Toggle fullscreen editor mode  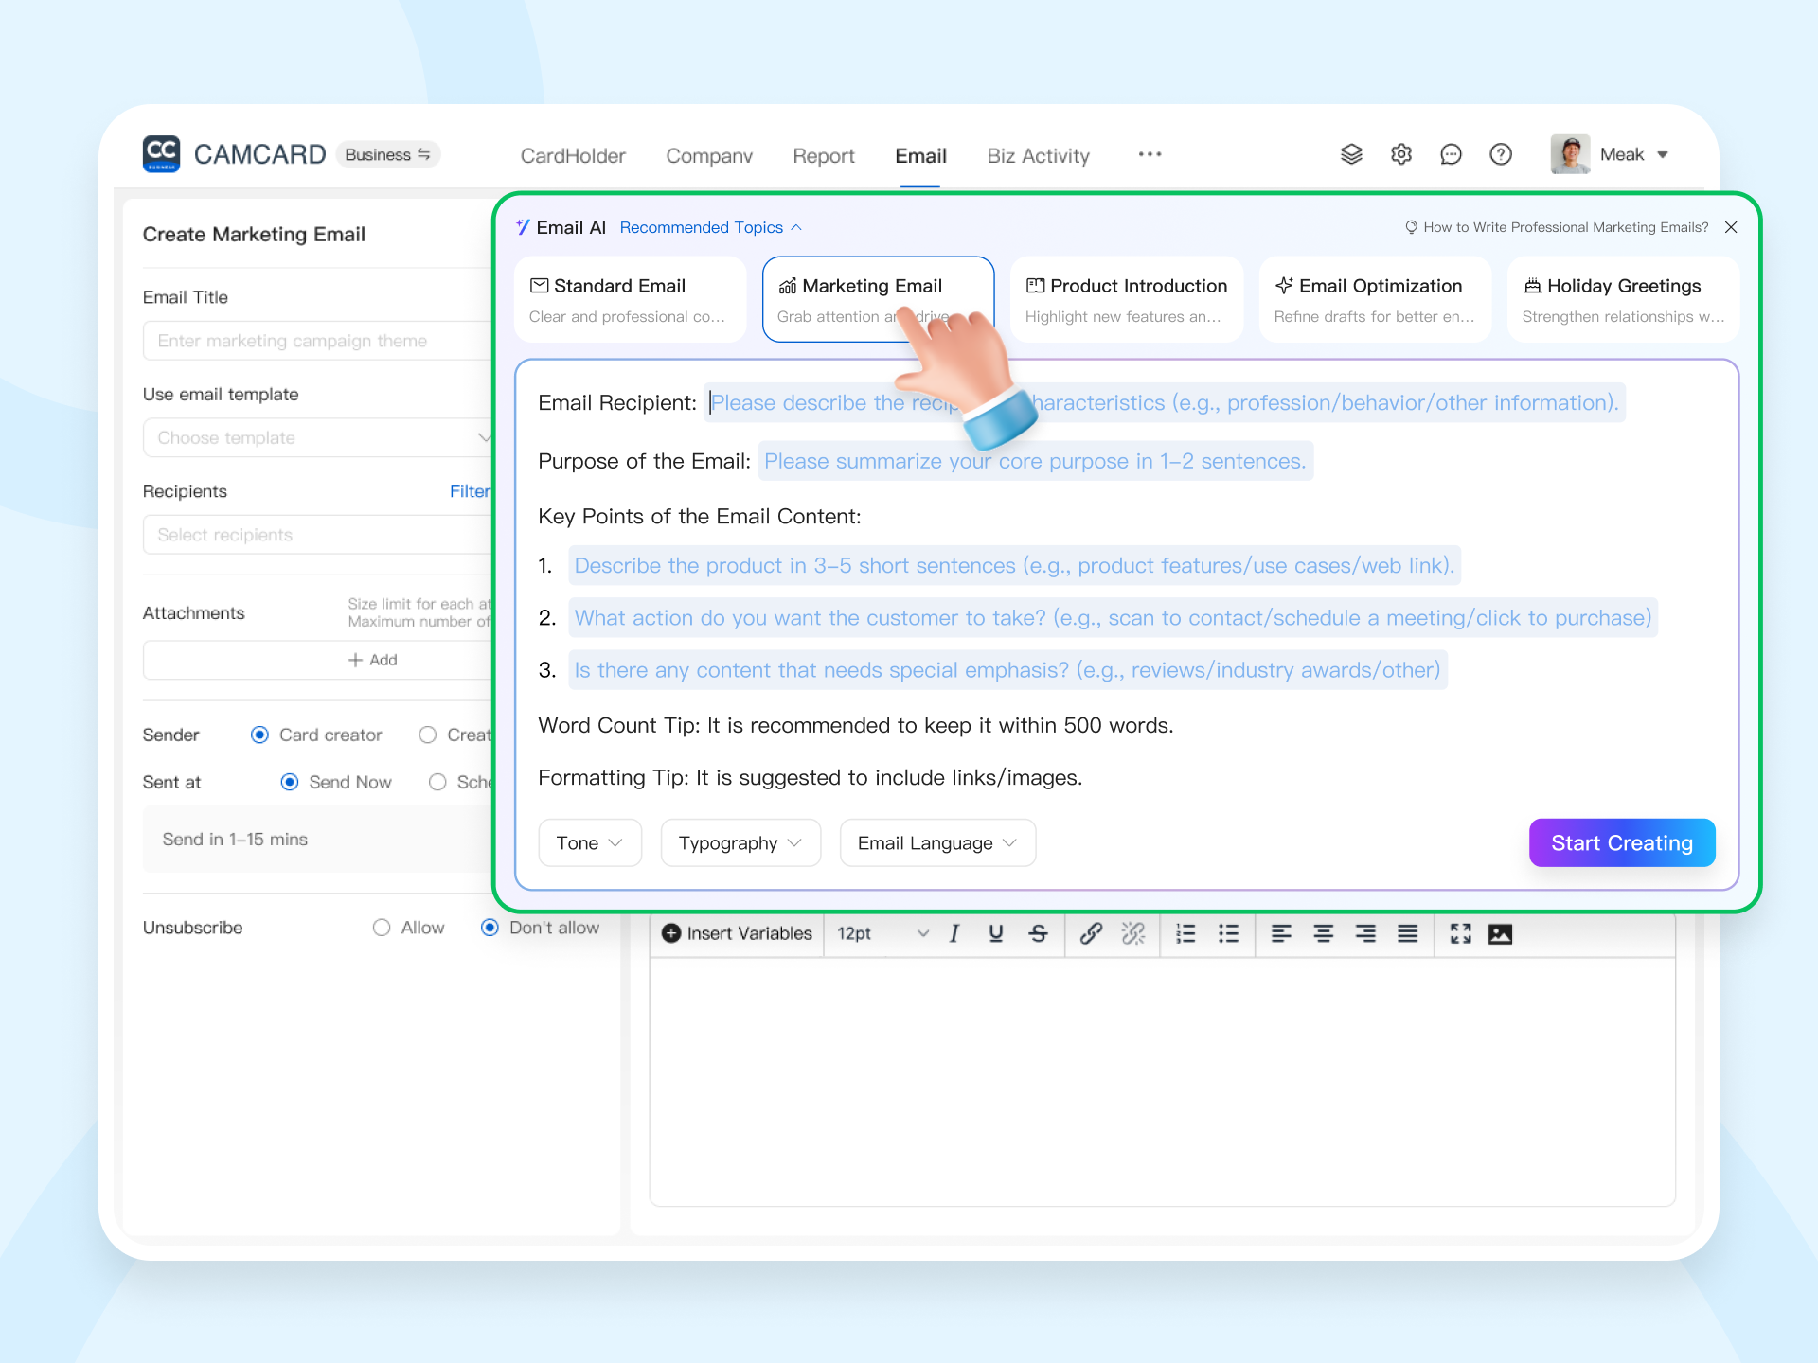[x=1461, y=934]
